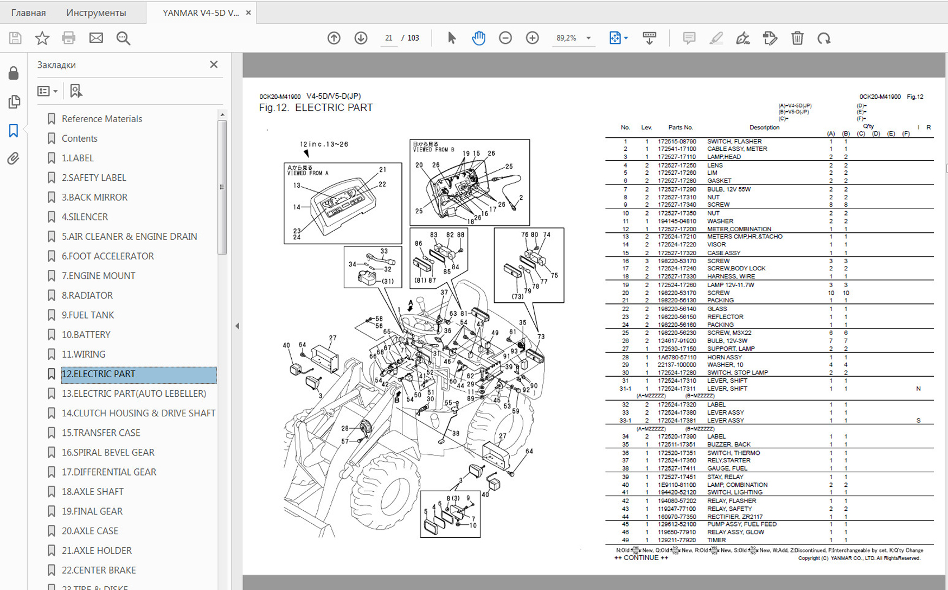This screenshot has width=948, height=590.
Task: Collapse the navigation pane arrow
Action: tap(237, 326)
